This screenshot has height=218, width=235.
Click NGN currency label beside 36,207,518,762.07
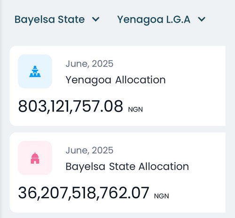[161, 196]
